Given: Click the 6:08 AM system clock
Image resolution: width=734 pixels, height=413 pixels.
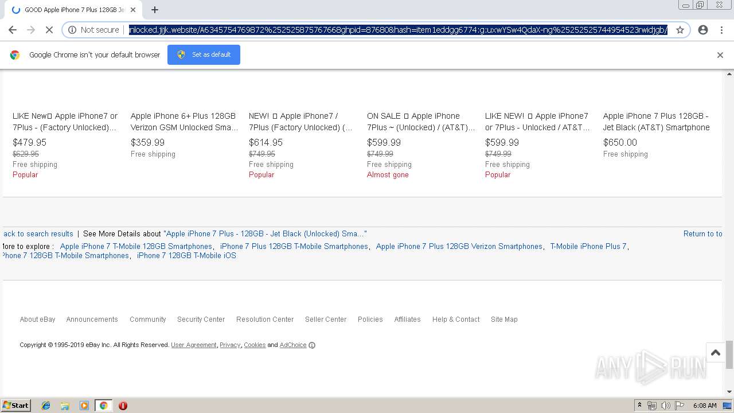Looking at the screenshot, I should pyautogui.click(x=705, y=406).
